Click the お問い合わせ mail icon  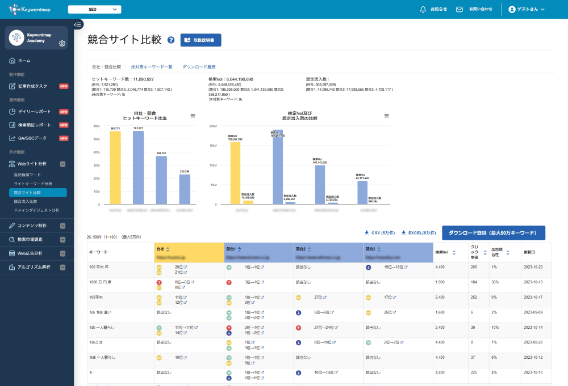pos(459,9)
